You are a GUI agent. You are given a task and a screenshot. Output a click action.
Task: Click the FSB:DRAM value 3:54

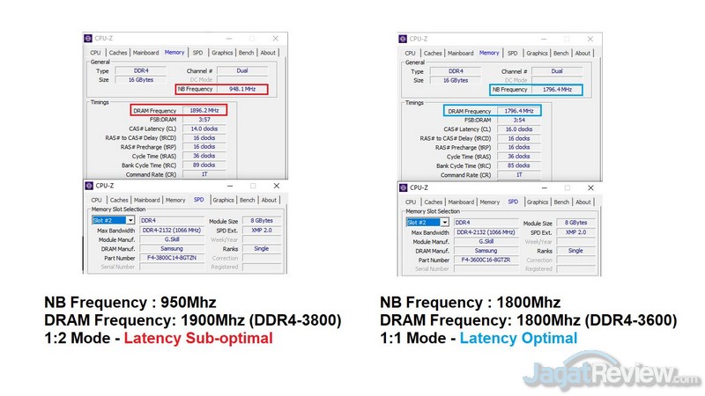(x=519, y=120)
